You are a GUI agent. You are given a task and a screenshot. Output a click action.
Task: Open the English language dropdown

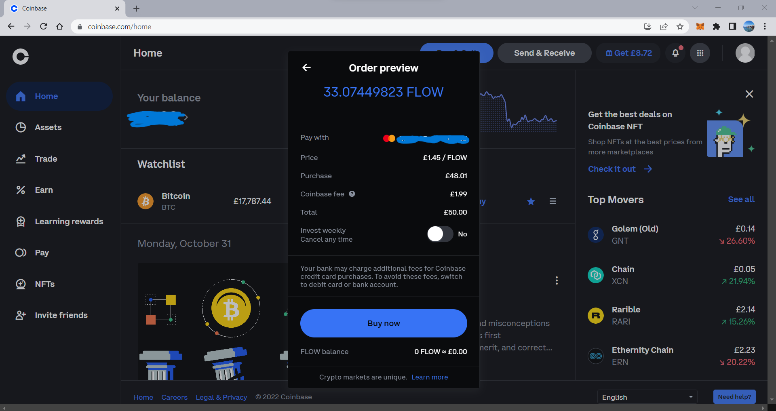[x=647, y=397]
